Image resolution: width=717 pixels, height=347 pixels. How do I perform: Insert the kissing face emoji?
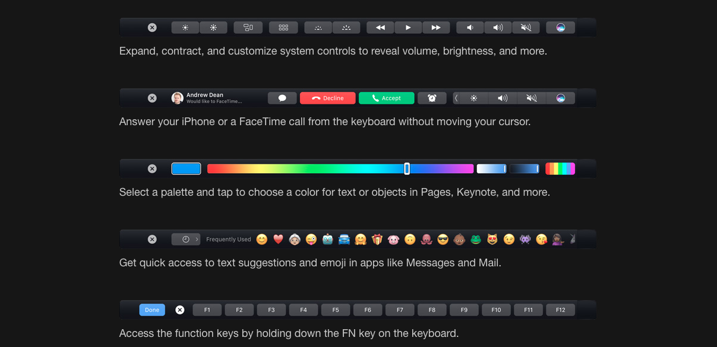point(541,239)
